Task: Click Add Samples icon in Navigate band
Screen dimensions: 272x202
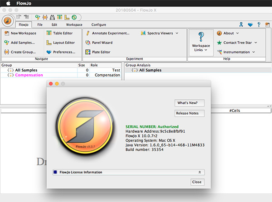Action: click(x=7, y=43)
